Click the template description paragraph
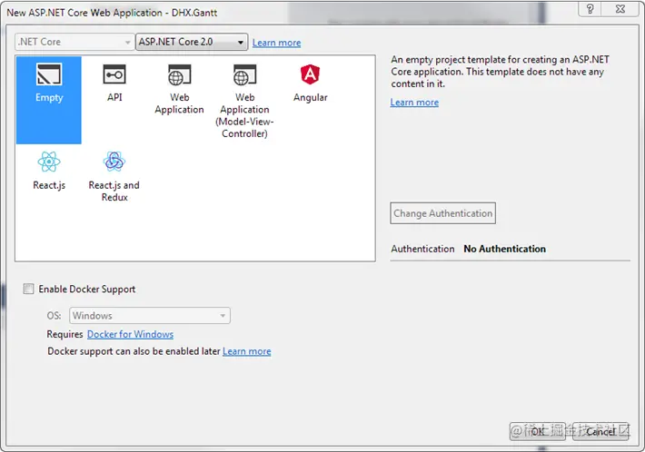This screenshot has height=452, width=645. point(500,72)
